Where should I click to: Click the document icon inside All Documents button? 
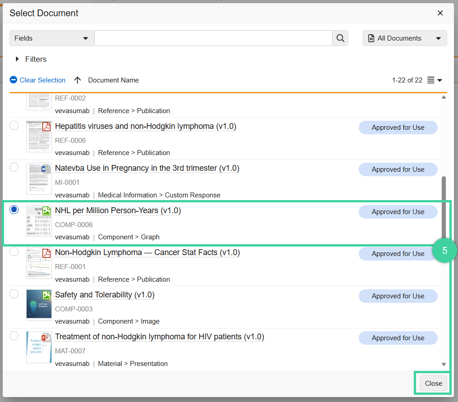pos(371,38)
